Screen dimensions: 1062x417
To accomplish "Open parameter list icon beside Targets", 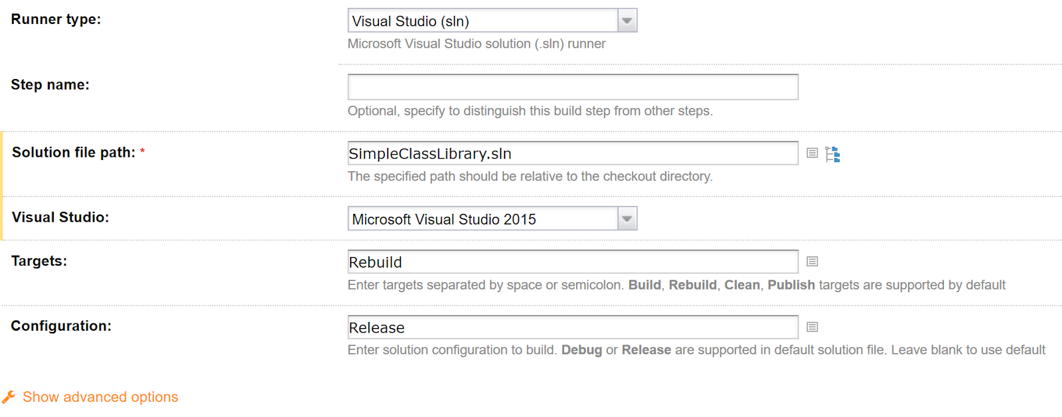I will 812,262.
